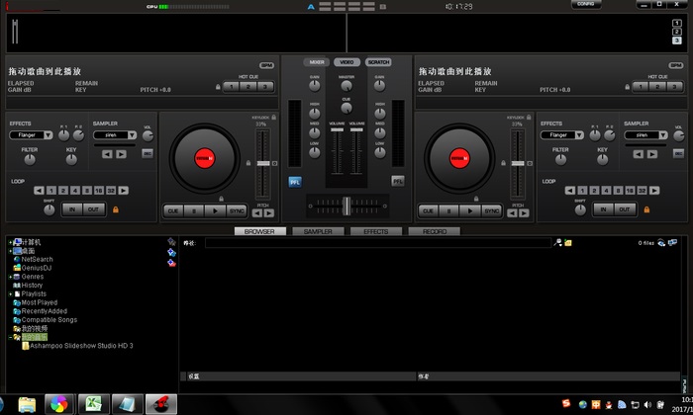This screenshot has width=693, height=415.
Task: Click the CUE button on the left deck
Action: pos(172,210)
